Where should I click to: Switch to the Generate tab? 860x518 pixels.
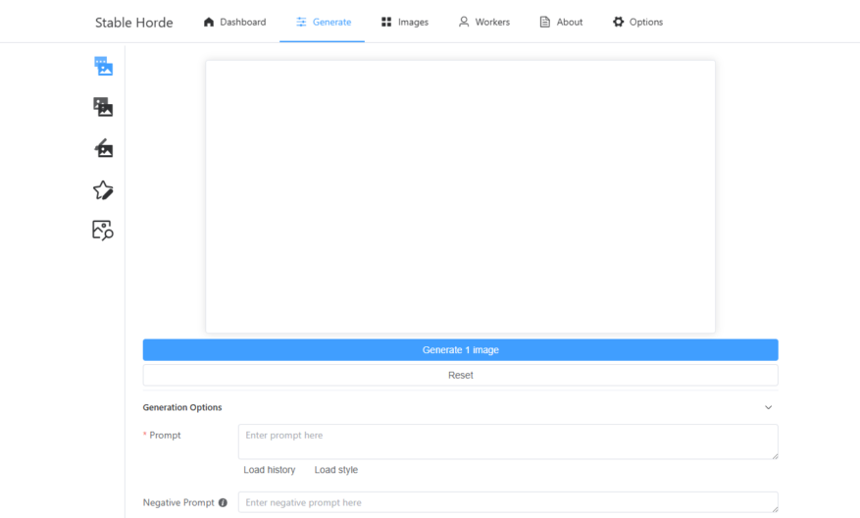tap(323, 22)
